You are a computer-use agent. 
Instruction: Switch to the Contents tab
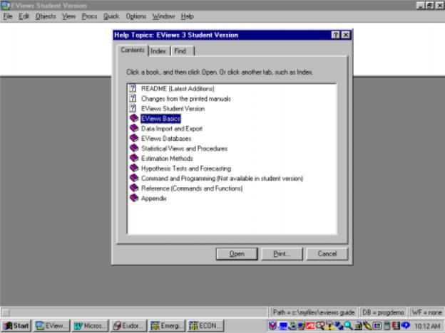click(133, 50)
